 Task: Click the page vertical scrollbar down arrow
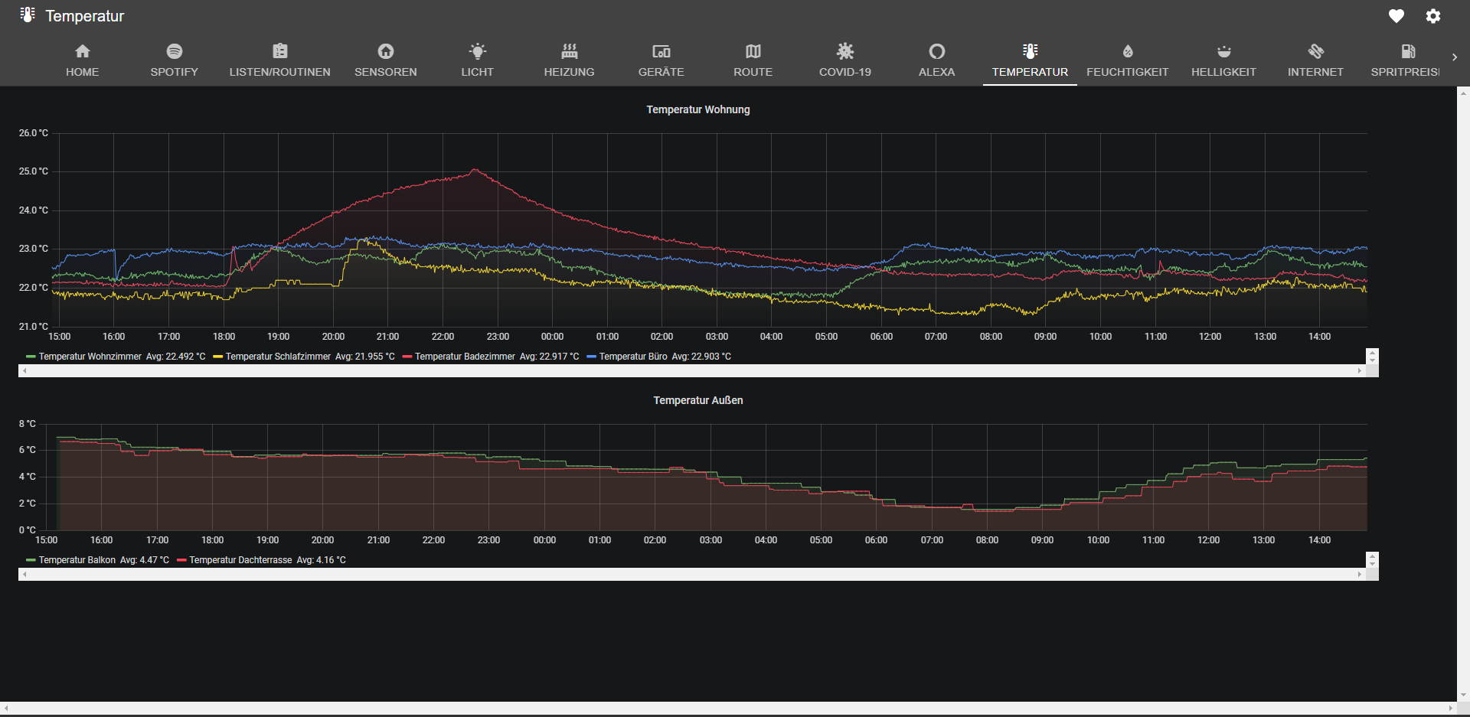pyautogui.click(x=1463, y=696)
